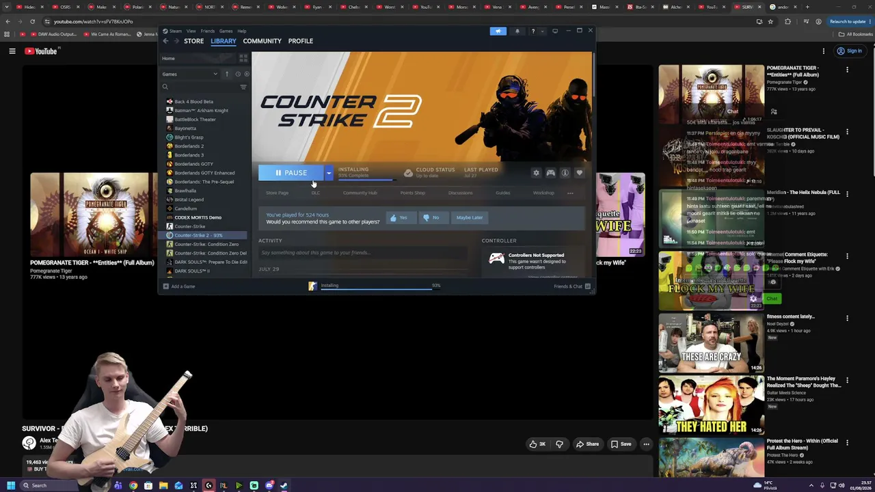Open the View menu in Steam
Viewport: 875px width, 492px height.
coord(191,31)
